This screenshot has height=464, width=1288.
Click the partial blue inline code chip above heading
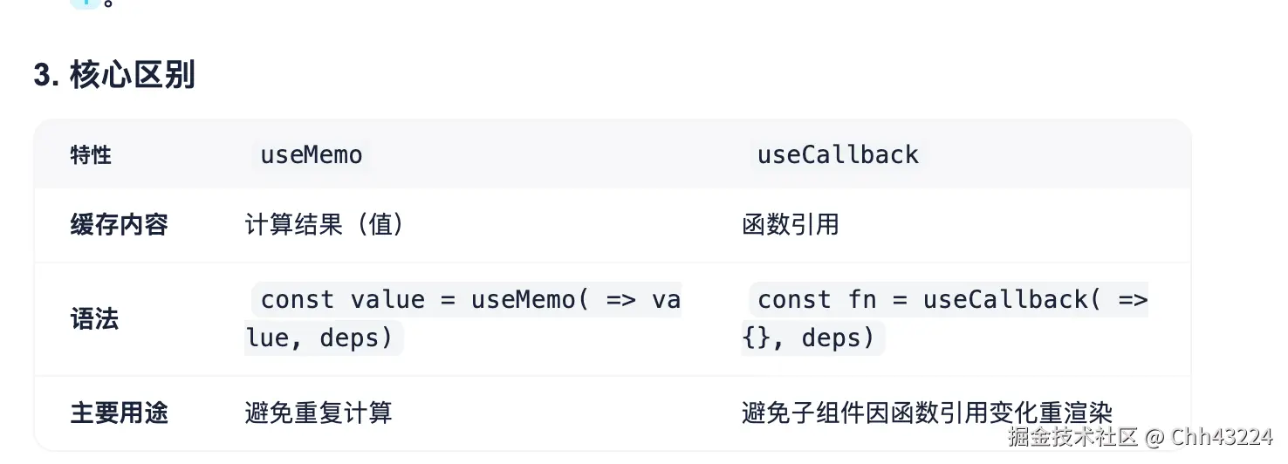(85, 3)
